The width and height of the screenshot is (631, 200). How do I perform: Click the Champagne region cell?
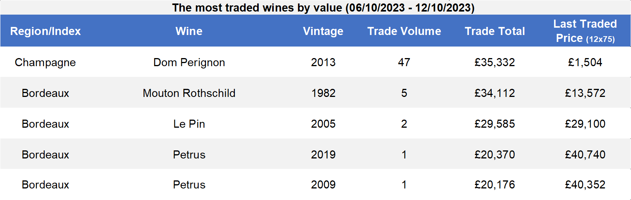pos(45,62)
